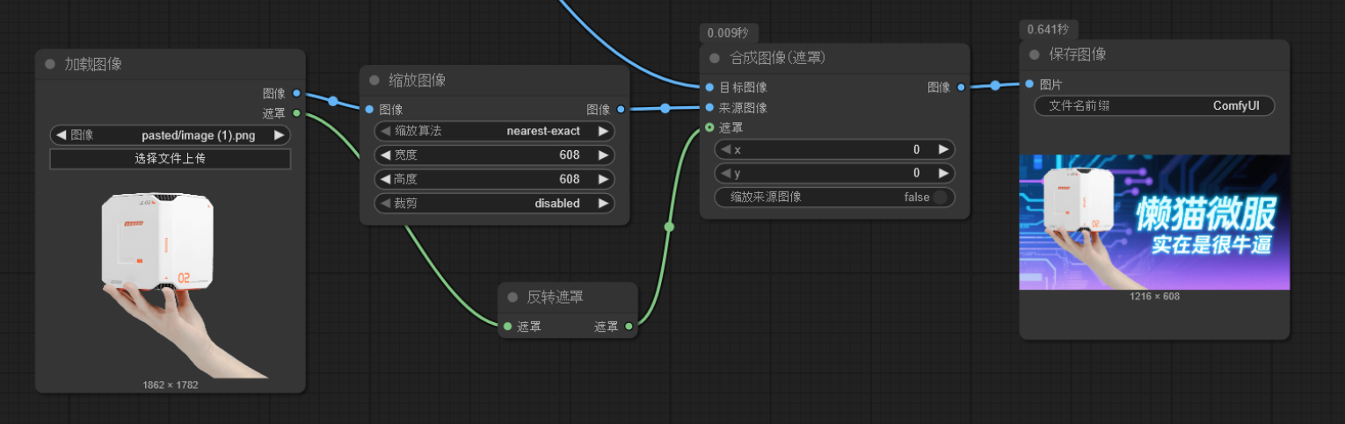Edit the y value field
The height and width of the screenshot is (424, 1345).
pos(834,173)
